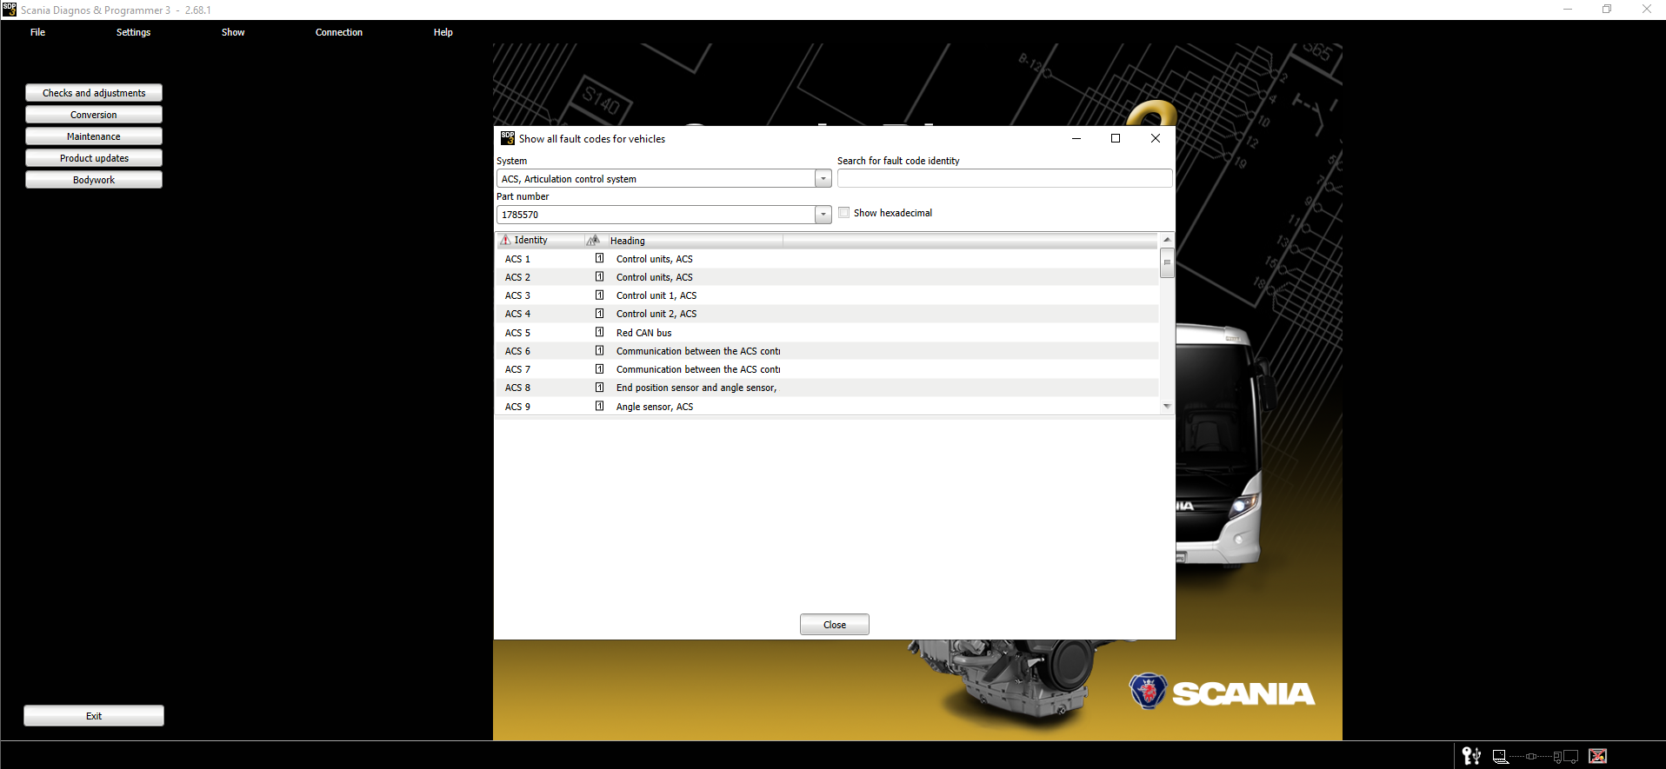
Task: Select the ACS 7 communication fault row
Action: (827, 369)
